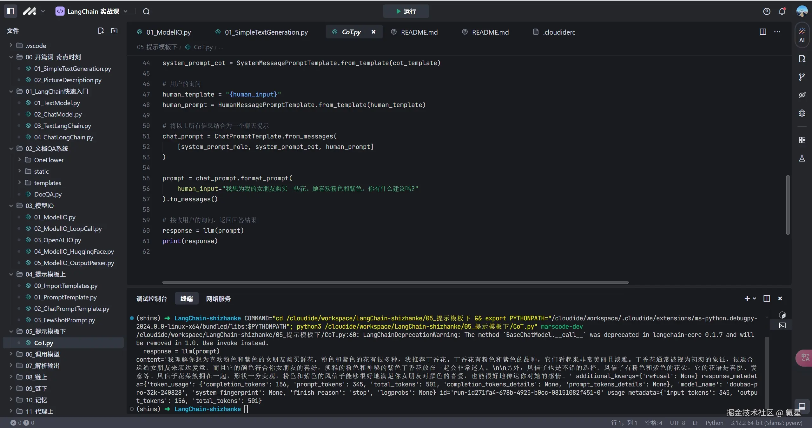Open the AI assistant panel
Image resolution: width=812 pixels, height=428 pixels.
802,35
